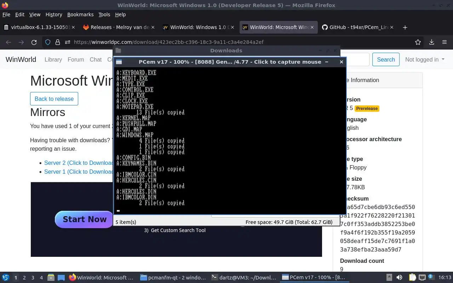This screenshot has height=283, width=453.
Task: Open the Edit menu
Action: pyautogui.click(x=20, y=15)
